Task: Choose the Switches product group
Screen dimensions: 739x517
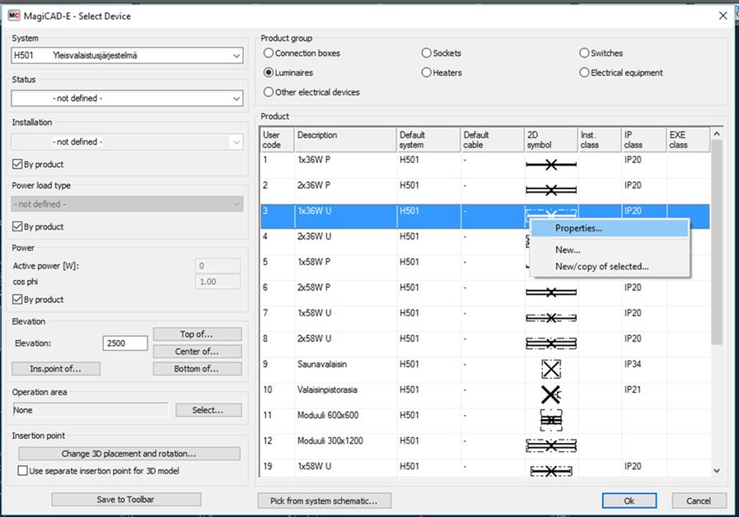Action: 601,53
